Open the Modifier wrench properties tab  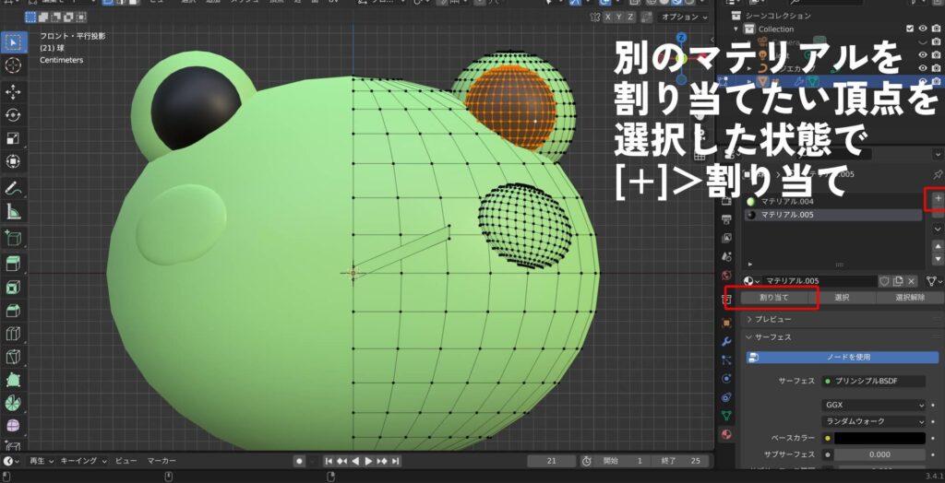tap(727, 342)
